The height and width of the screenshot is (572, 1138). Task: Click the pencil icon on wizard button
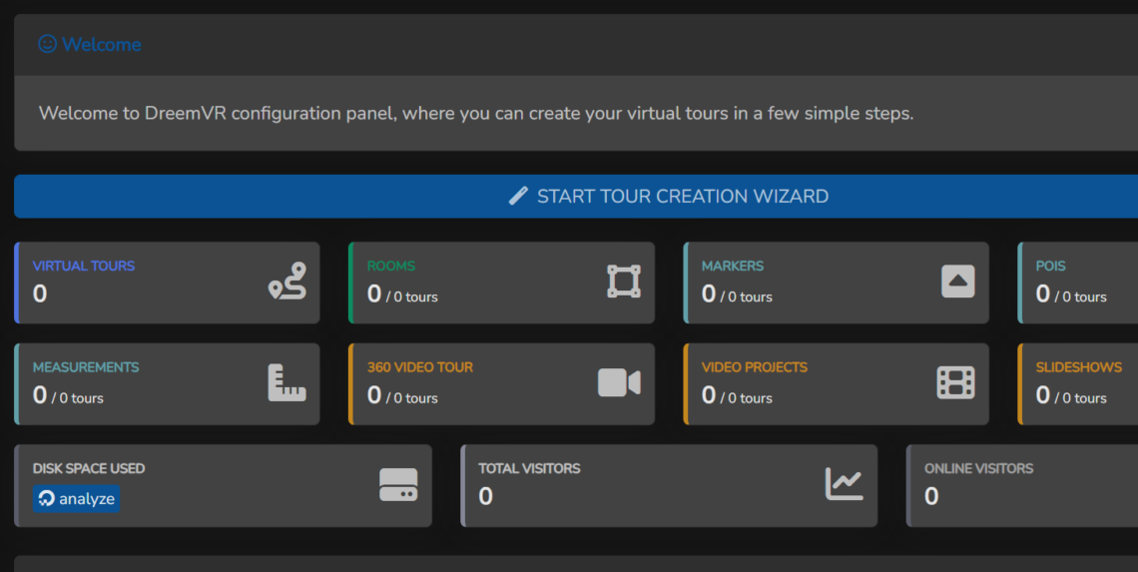[518, 196]
